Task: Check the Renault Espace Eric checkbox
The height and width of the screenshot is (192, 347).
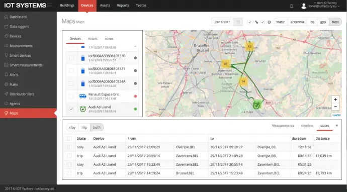Action: click(71, 96)
